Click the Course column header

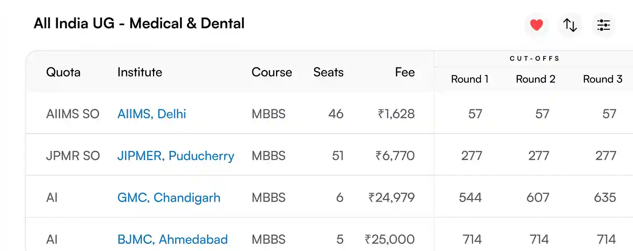point(272,72)
